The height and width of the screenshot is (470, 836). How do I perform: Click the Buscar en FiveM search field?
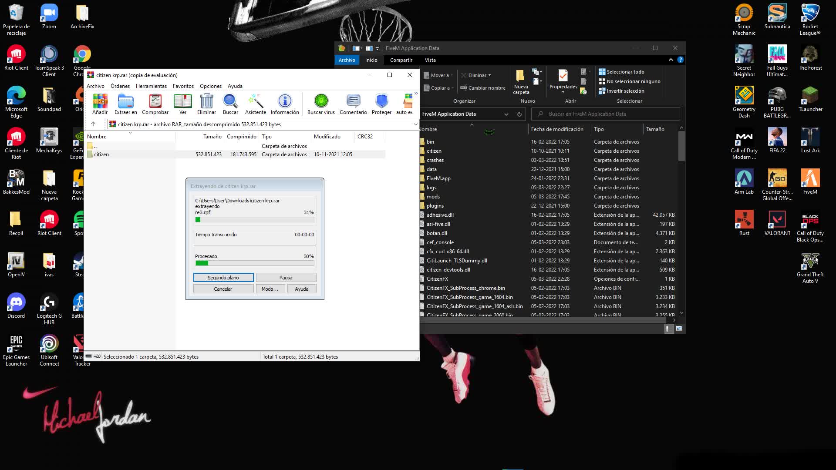(605, 114)
